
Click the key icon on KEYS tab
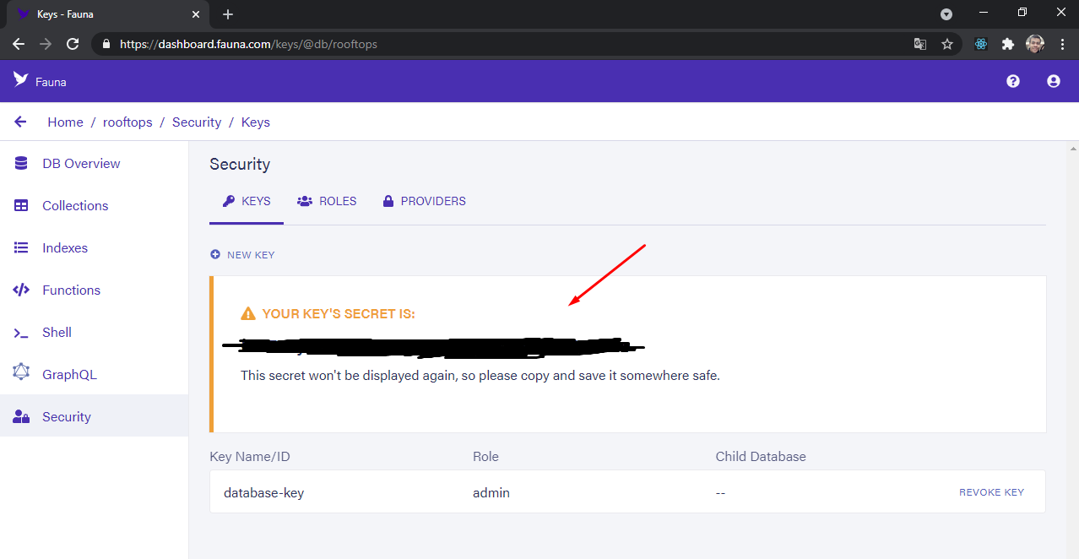(228, 201)
